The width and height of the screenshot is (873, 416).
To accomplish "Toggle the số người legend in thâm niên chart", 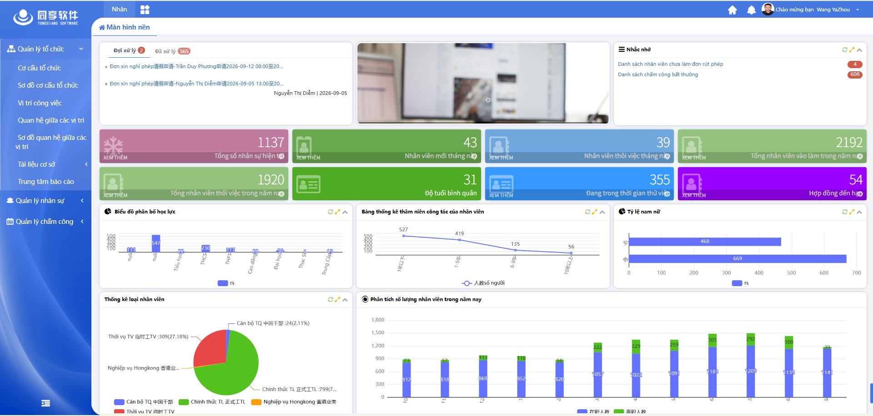I will click(x=483, y=283).
